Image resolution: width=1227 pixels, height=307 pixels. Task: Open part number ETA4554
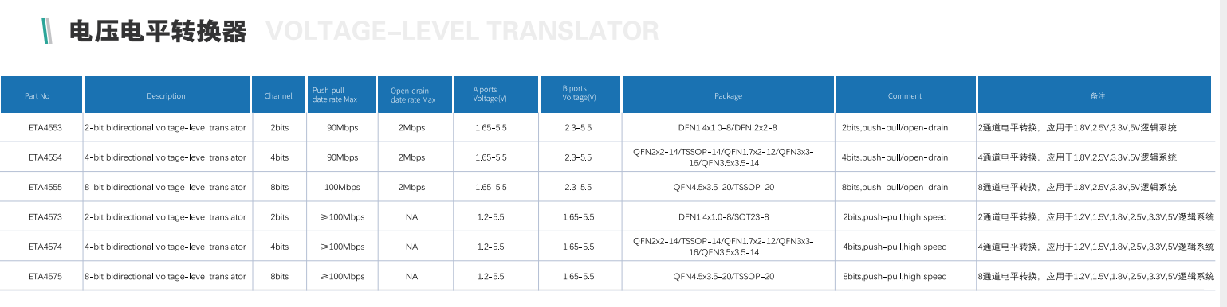click(x=45, y=157)
